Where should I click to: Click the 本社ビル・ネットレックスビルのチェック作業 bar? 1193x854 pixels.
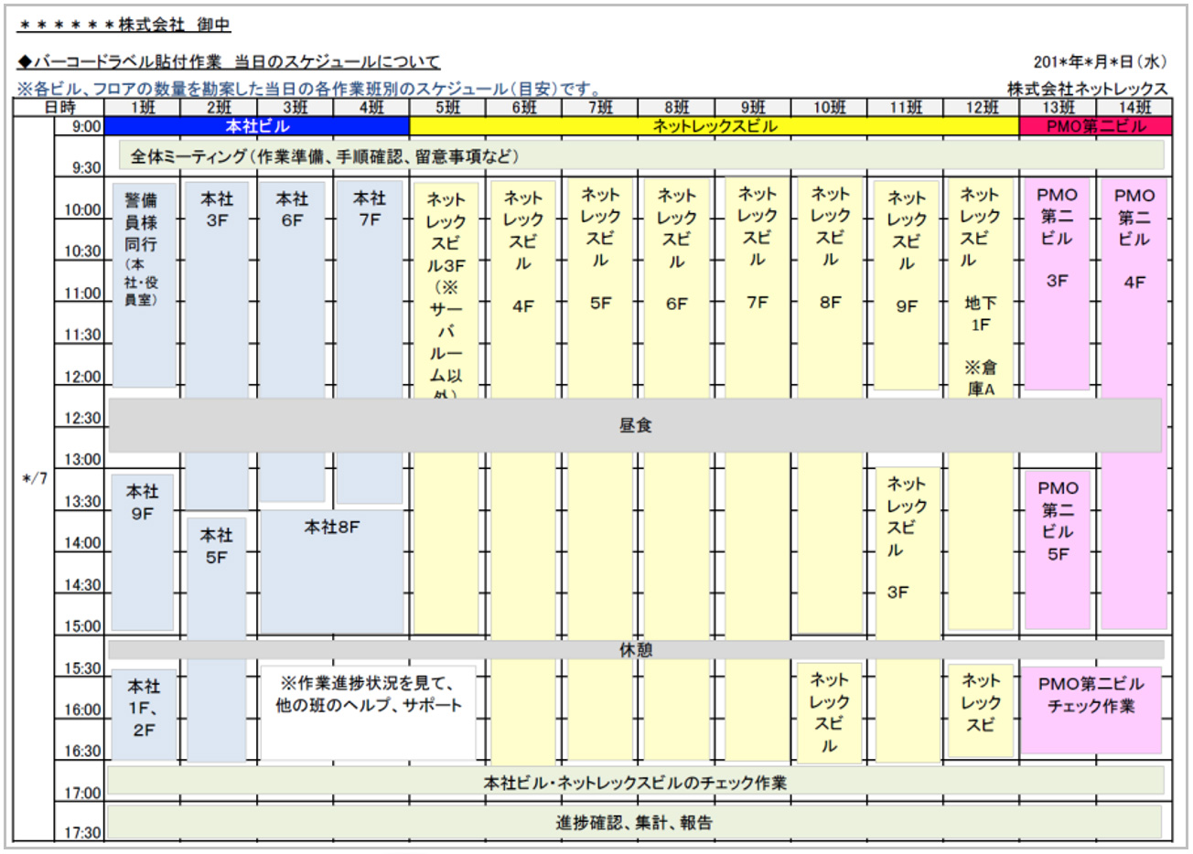point(636,782)
